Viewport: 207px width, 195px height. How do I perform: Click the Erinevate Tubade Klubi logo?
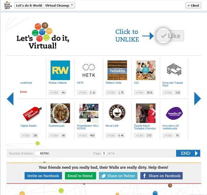(174, 69)
